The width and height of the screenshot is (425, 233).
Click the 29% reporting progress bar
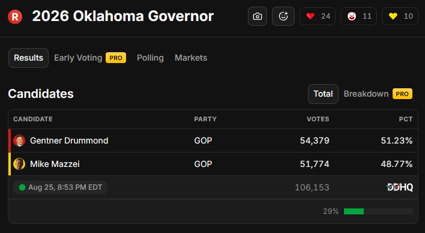click(378, 211)
